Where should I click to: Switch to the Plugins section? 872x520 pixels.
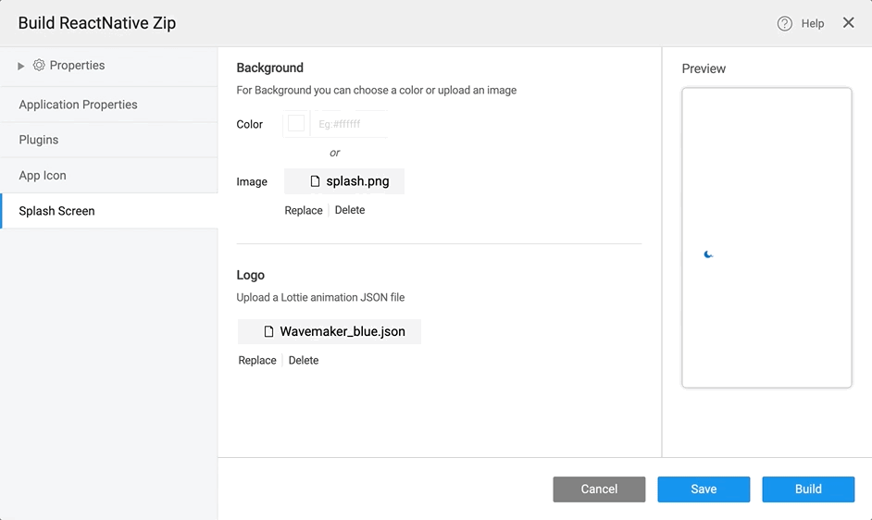[39, 140]
